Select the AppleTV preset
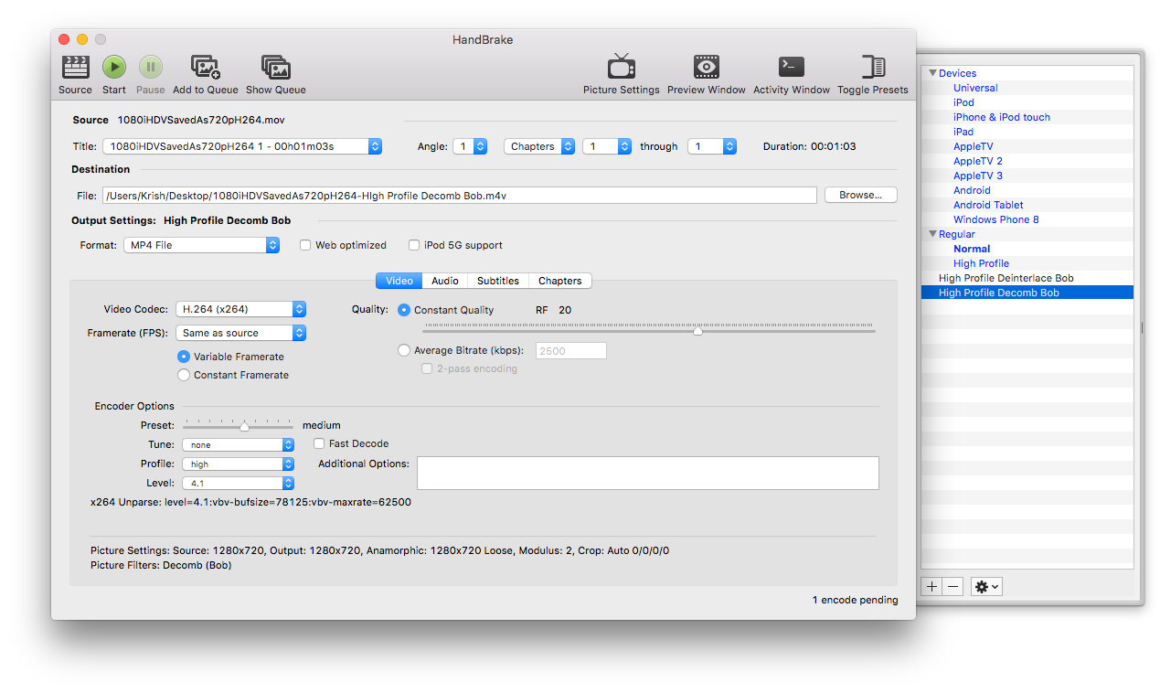This screenshot has height=693, width=1160. click(973, 146)
